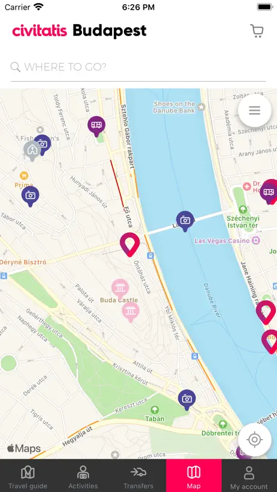Tap the civitatis logo
This screenshot has height=492, width=277.
[40, 31]
